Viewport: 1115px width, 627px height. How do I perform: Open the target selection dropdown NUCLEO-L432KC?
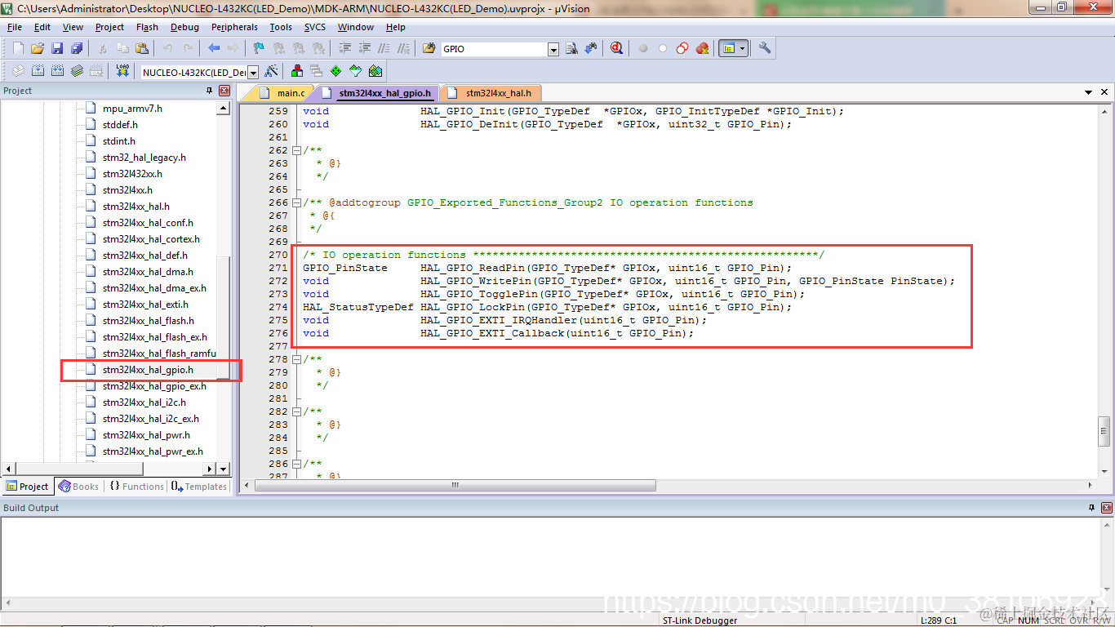tap(253, 72)
